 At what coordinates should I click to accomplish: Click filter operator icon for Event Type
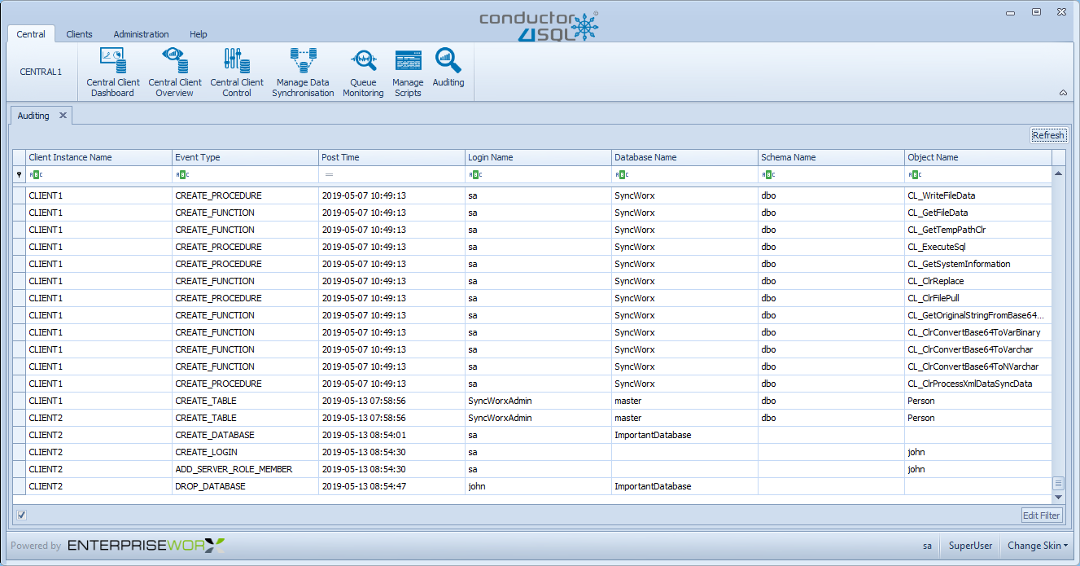tap(181, 174)
